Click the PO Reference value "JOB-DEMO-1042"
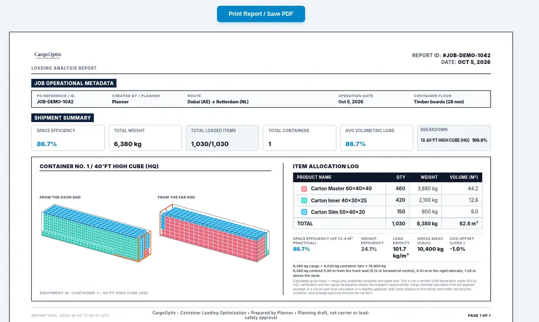Screen dimensions: 539x322 pos(55,102)
